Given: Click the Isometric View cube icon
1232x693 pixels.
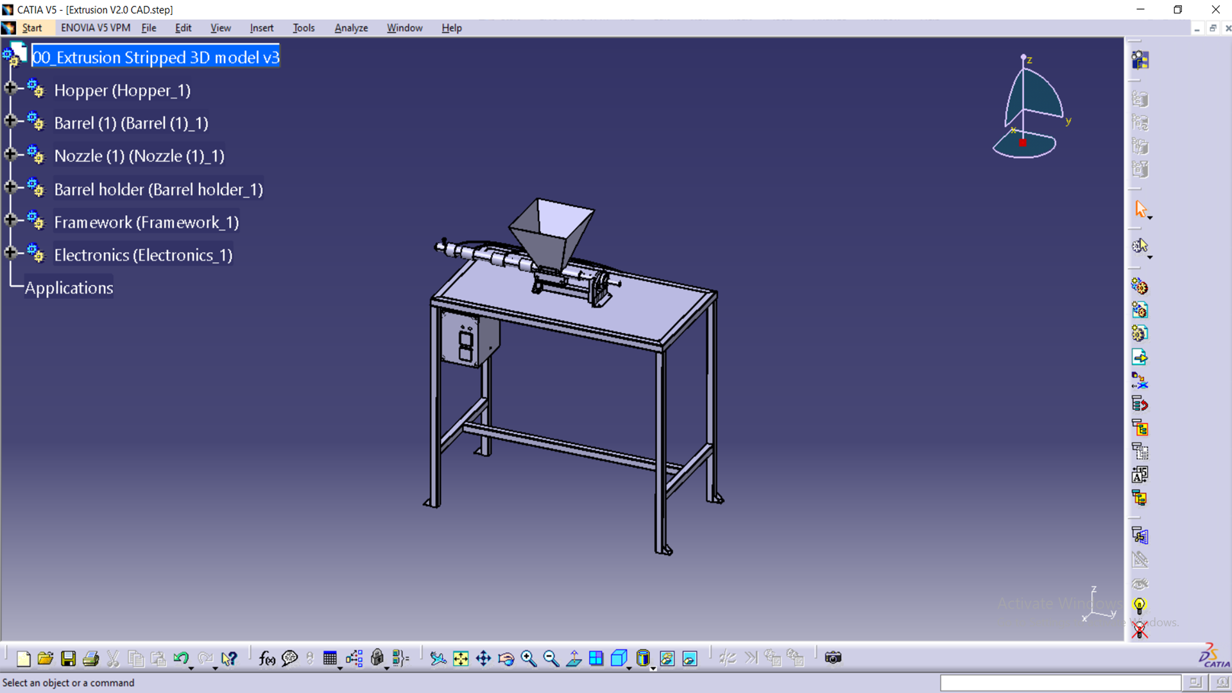Looking at the screenshot, I should [x=619, y=658].
